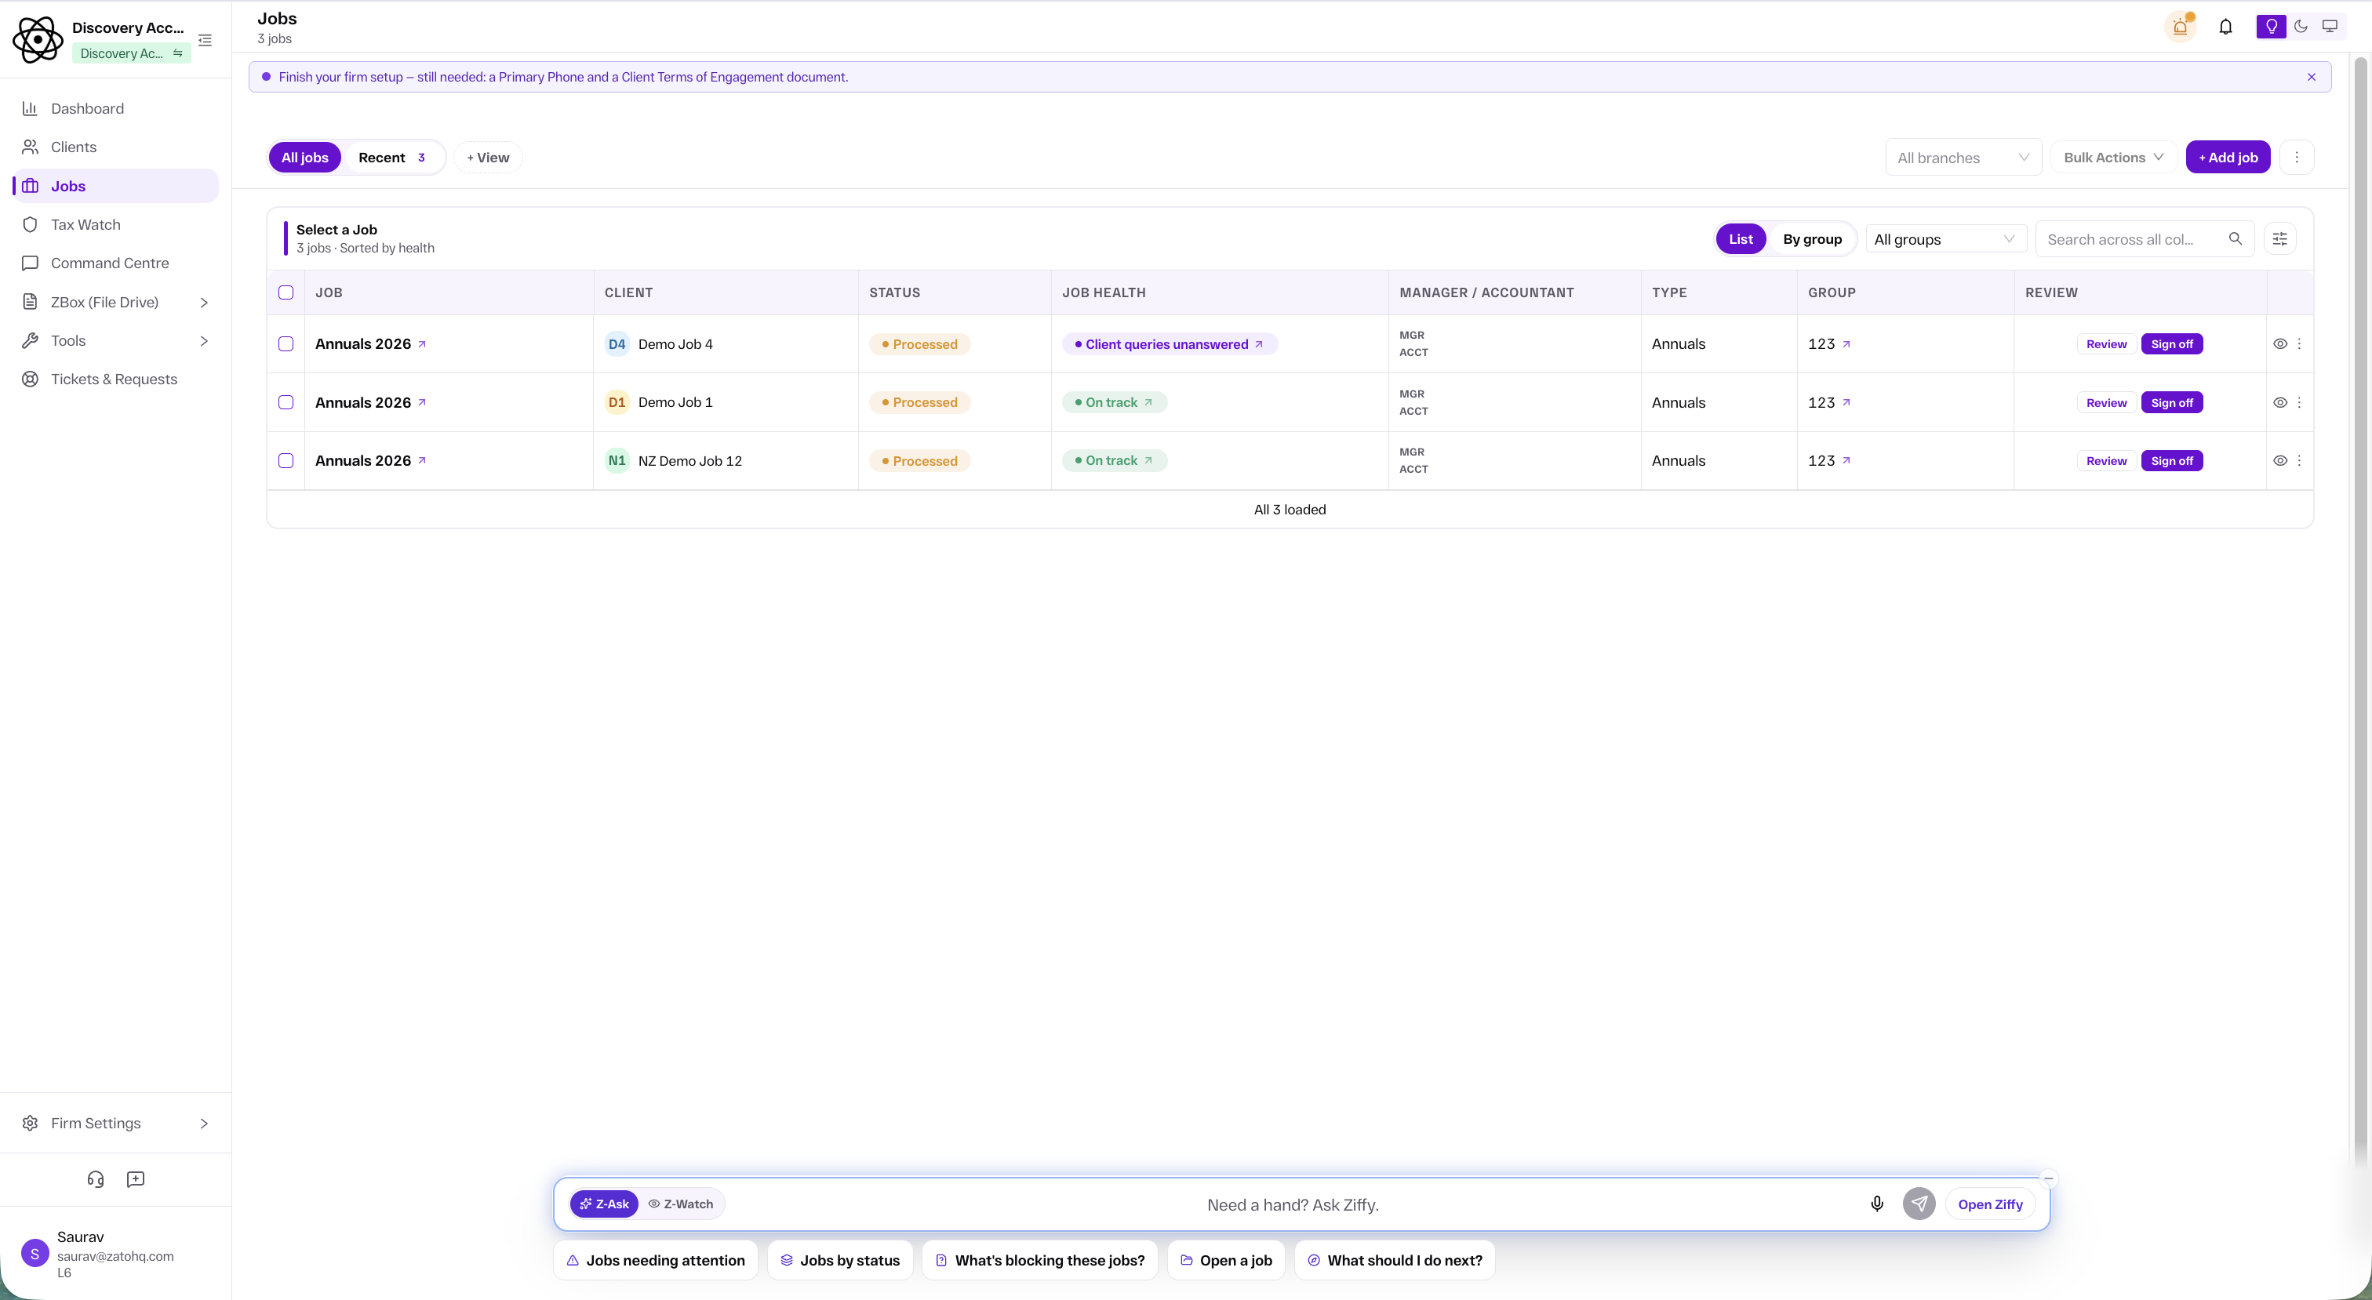Open Annuals 2026 job for Demo Job 4
The image size is (2372, 1300).
click(370, 344)
